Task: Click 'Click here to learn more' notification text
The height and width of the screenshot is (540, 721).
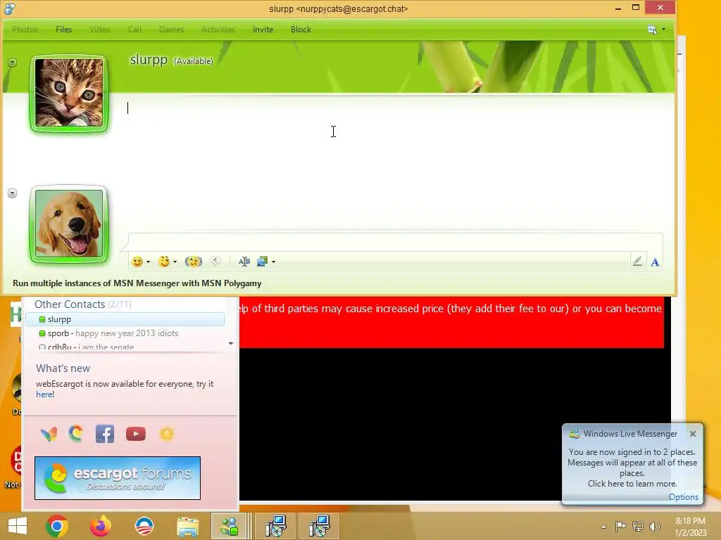Action: tap(632, 484)
